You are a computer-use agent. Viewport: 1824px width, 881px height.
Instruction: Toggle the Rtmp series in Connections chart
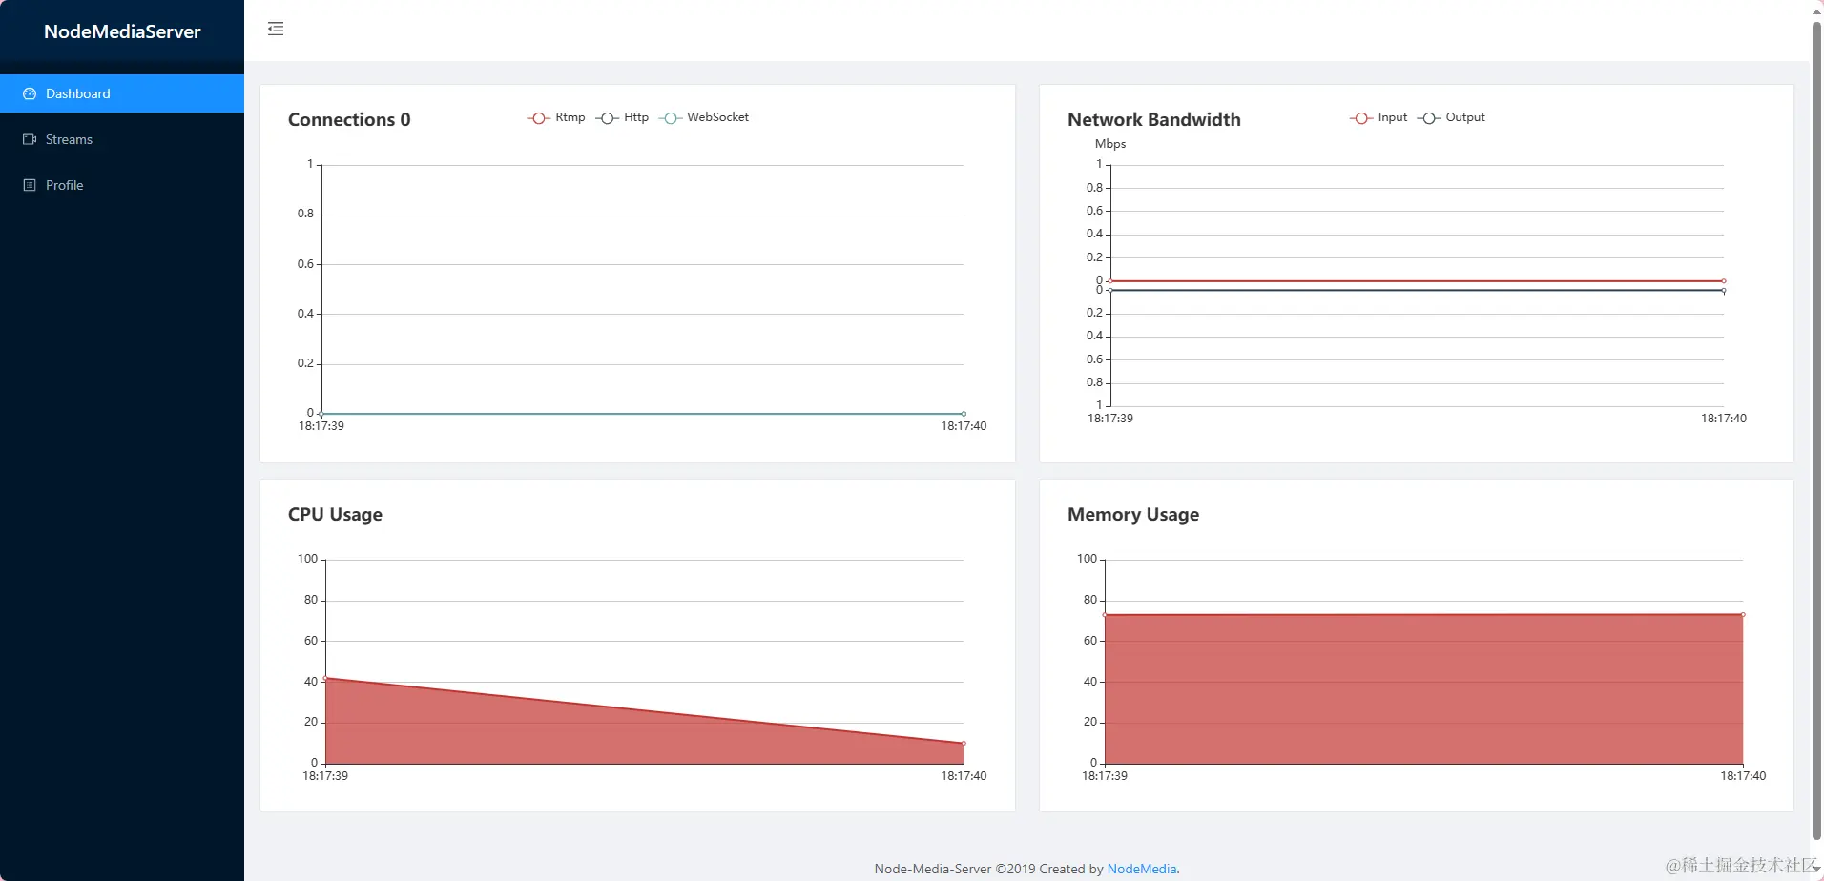570,117
